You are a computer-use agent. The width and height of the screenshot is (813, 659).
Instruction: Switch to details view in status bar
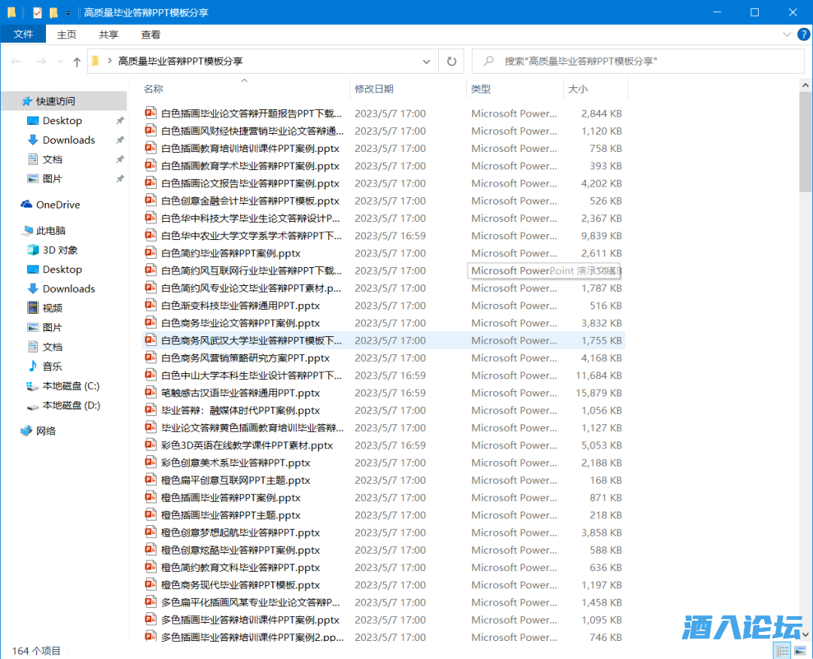(783, 651)
